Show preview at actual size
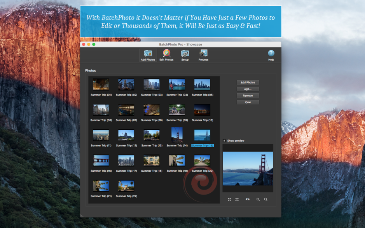Image resolution: width=365 pixels, height=228 pixels. 237,199
